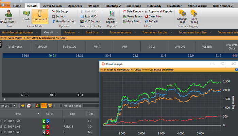Open the application menu orange button

(4, 5)
